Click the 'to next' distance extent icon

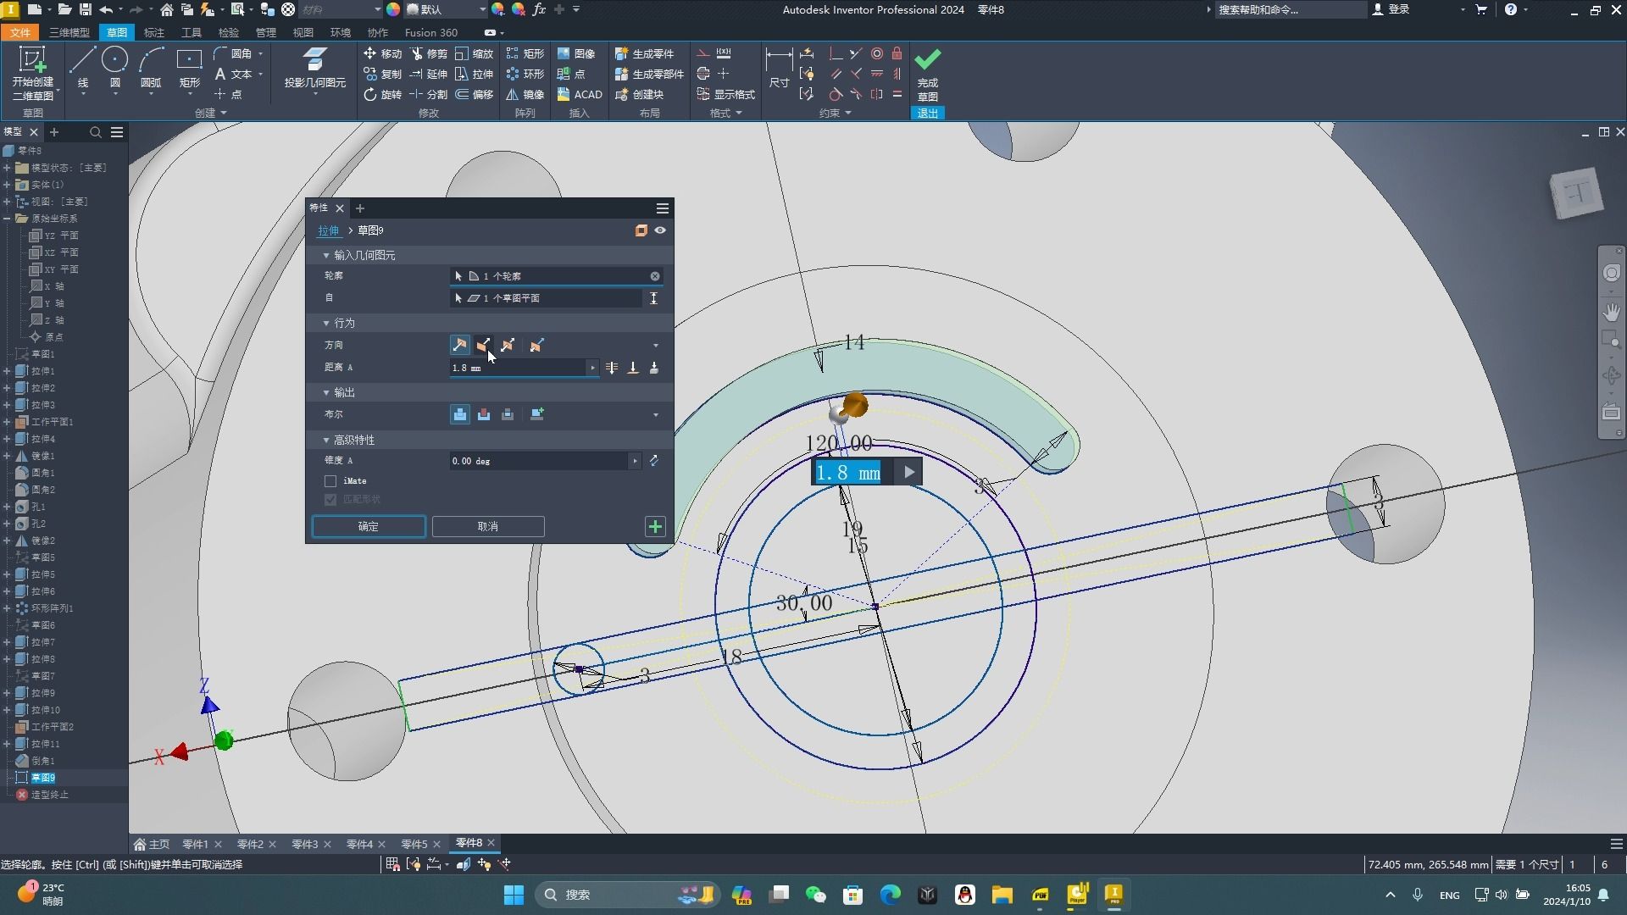pyautogui.click(x=654, y=368)
